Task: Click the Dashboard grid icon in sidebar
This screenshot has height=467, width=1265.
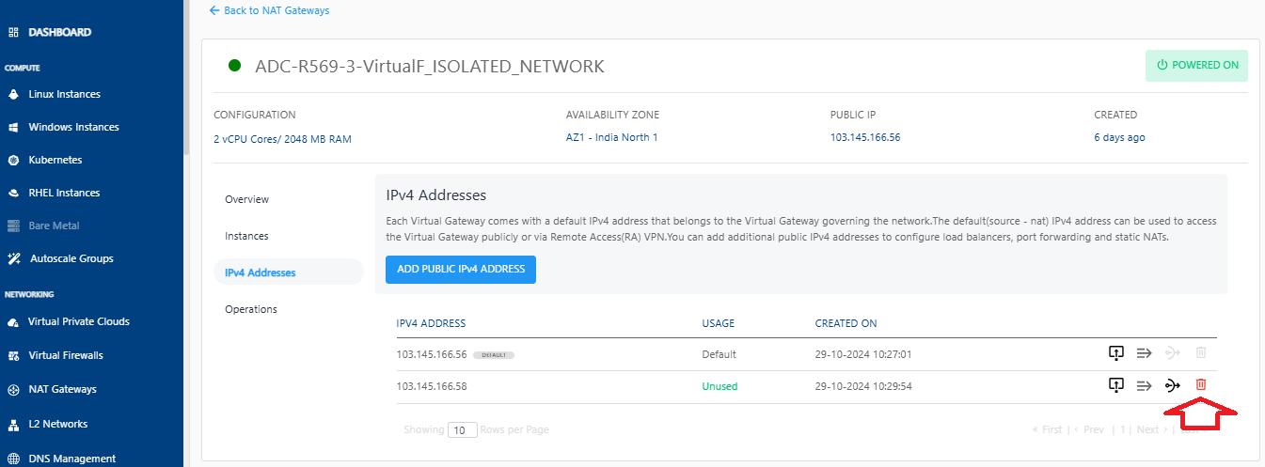Action: click(13, 32)
